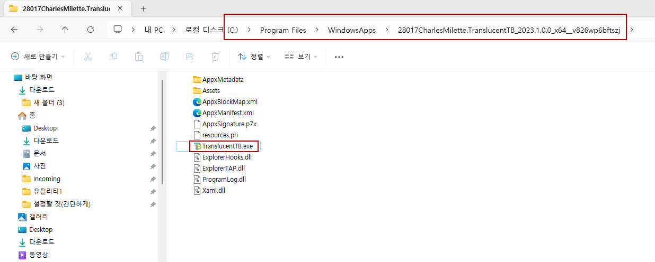655x262 pixels.
Task: Select Xaml.dll file
Action: [209, 190]
